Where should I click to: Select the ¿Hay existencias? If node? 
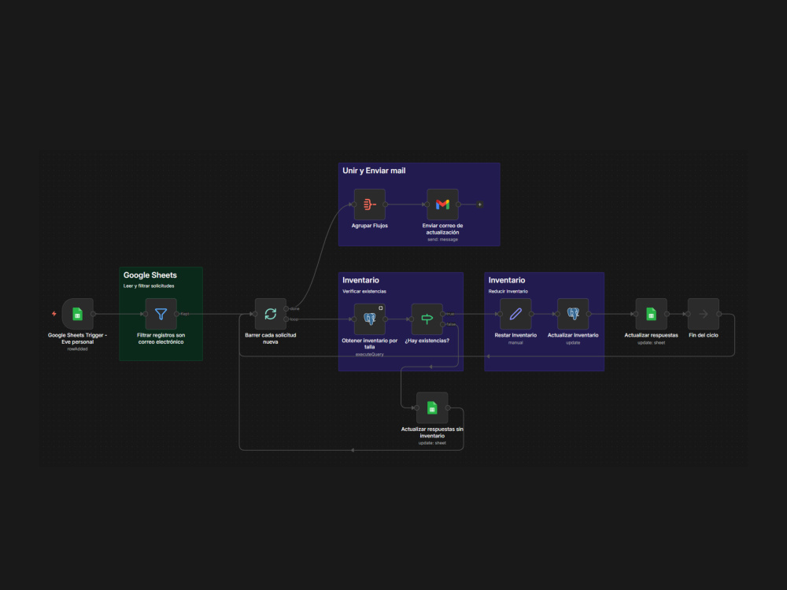click(427, 319)
